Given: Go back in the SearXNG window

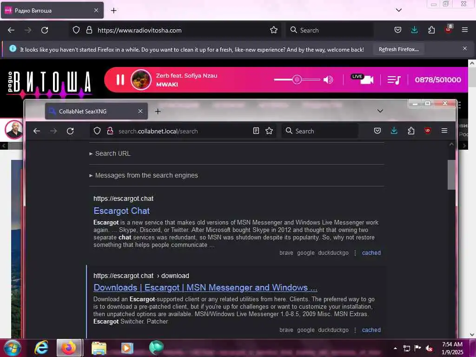Looking at the screenshot, I should click(37, 131).
